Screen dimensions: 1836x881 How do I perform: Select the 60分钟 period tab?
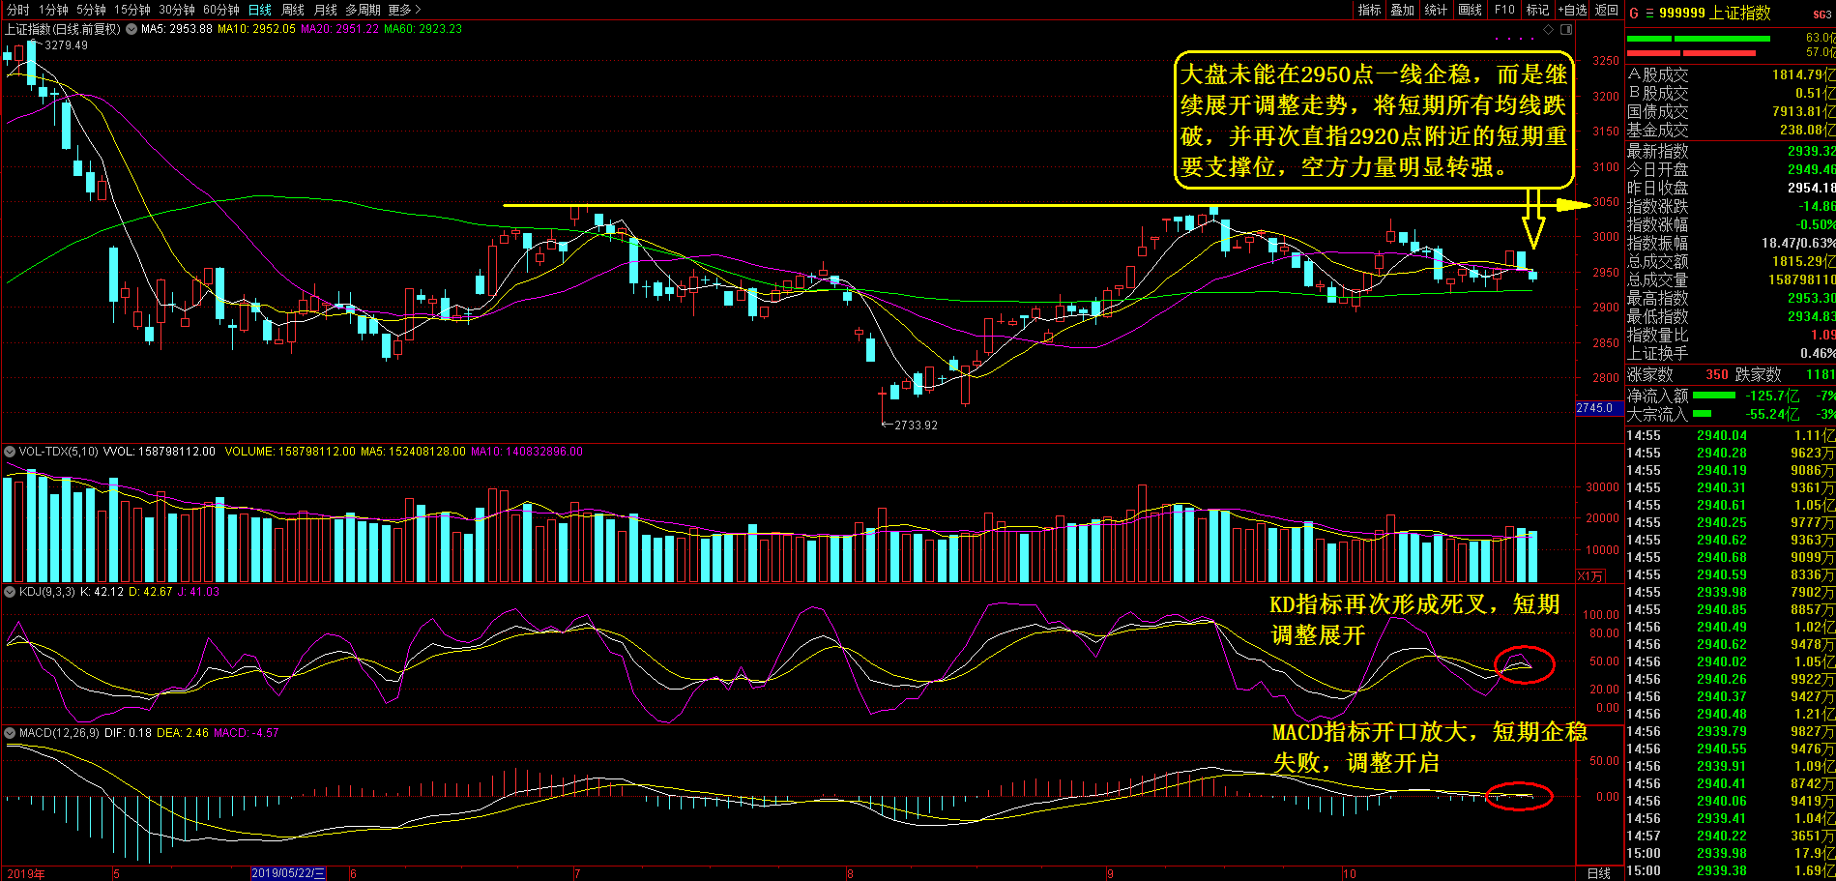click(x=221, y=10)
